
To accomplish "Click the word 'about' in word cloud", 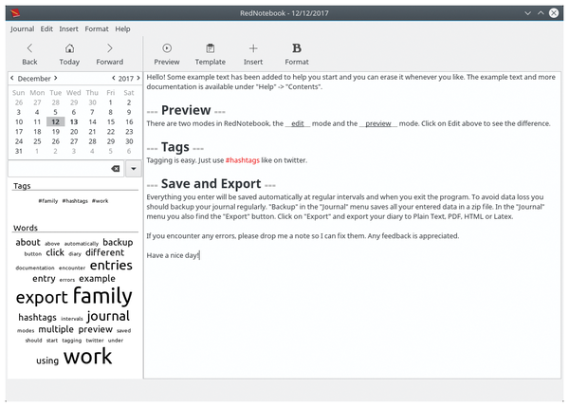I will [28, 242].
